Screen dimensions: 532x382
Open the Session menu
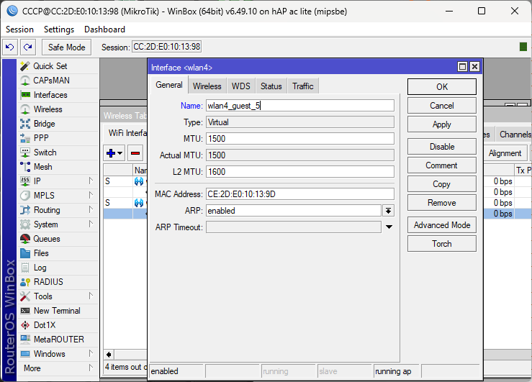point(19,29)
